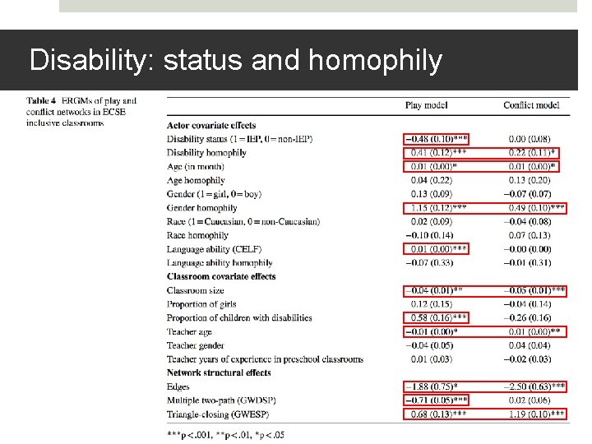Select 'Teacher years of experience in preschool classrooms'
The image size is (592, 444).
tap(265, 359)
